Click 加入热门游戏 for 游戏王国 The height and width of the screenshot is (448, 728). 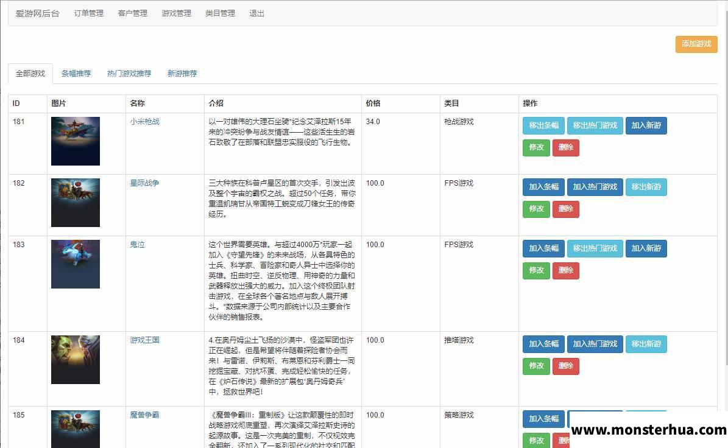(x=595, y=344)
